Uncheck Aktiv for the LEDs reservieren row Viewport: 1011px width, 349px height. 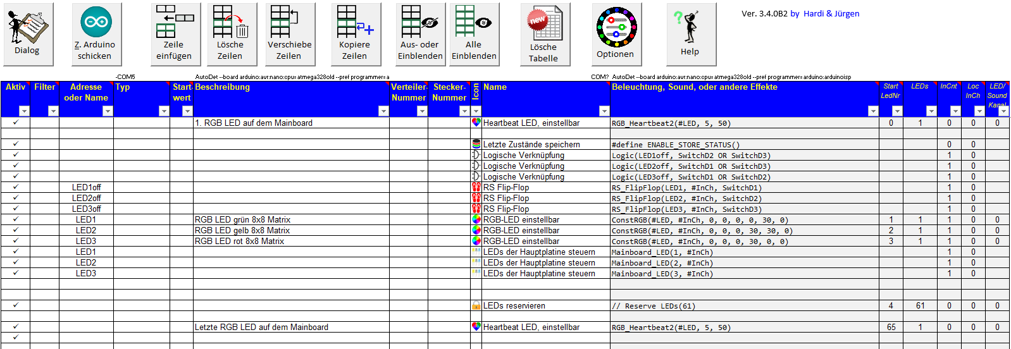coord(16,305)
